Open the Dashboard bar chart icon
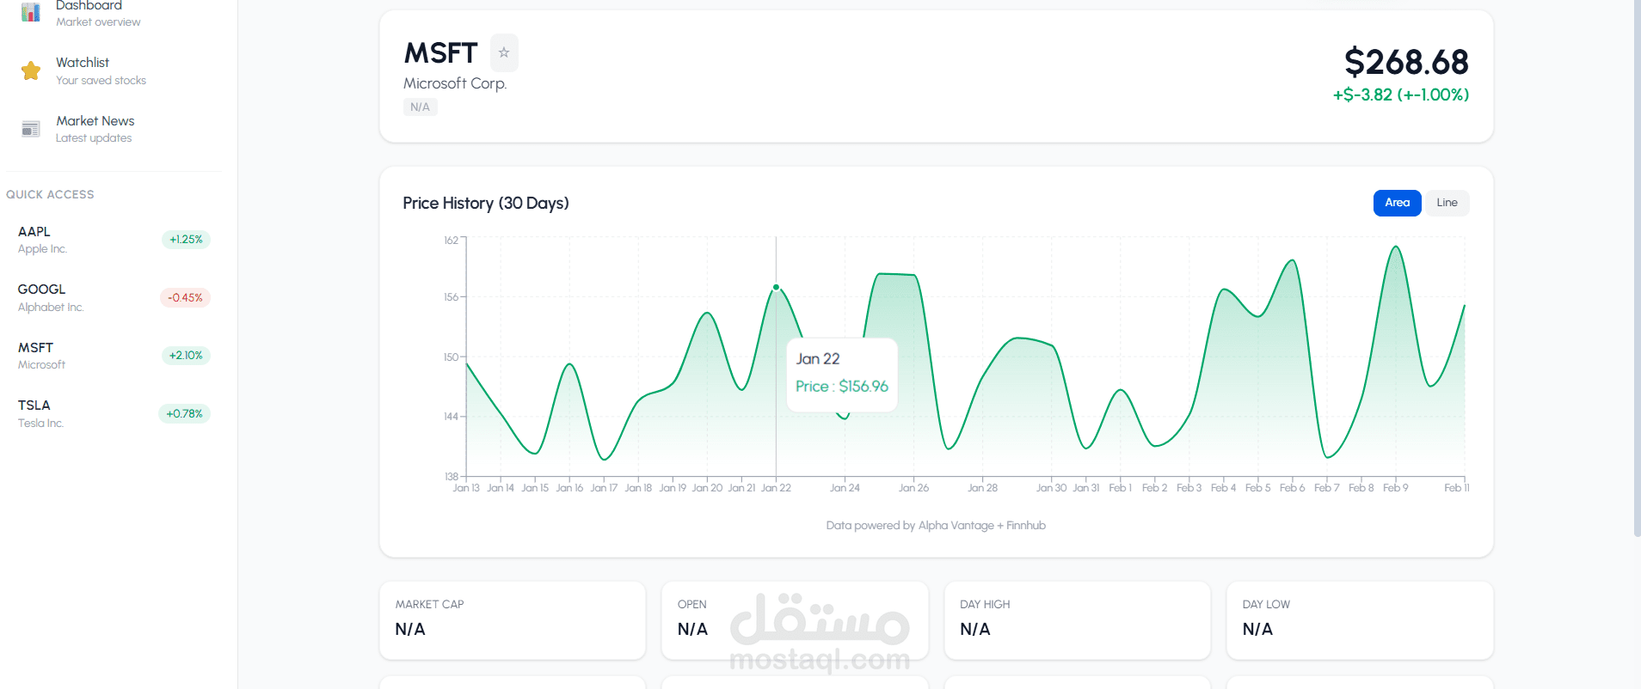This screenshot has width=1641, height=689. 31,12
